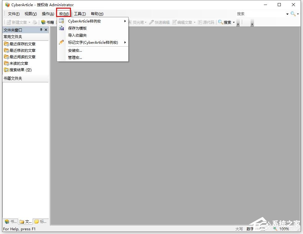The width and height of the screenshot is (303, 234).
Task: Maximize the CyberArticle window
Action: tap(279, 5)
